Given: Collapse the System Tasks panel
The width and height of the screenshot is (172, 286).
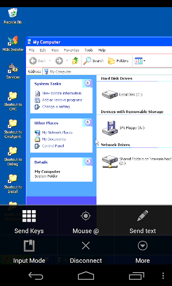Looking at the screenshot, I should 87,83.
